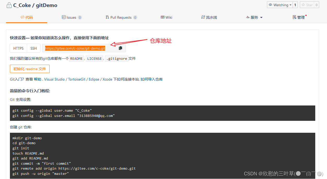The image size is (327, 179).
Task: Click the git add README.md command line
Action: [30, 158]
